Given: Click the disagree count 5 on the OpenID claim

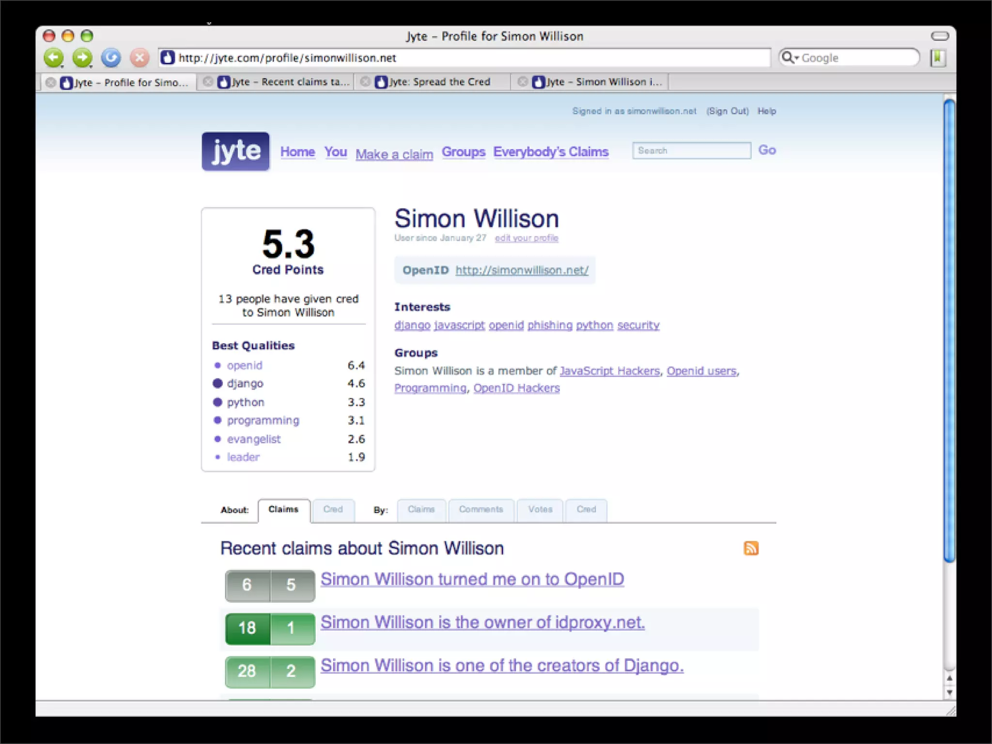Looking at the screenshot, I should tap(291, 585).
